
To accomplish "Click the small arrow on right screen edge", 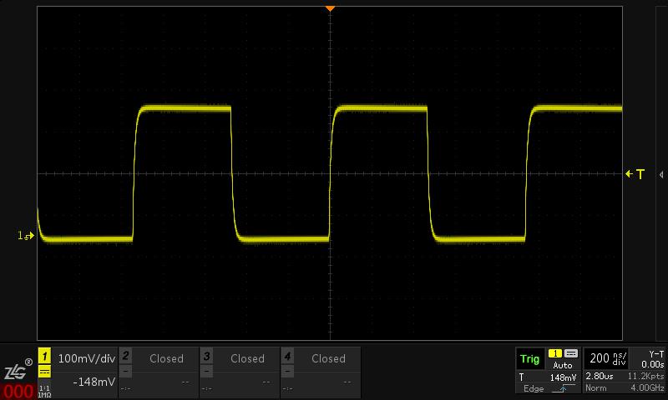I will click(x=661, y=174).
